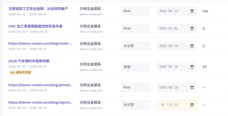Click demo-mold.com under the protot... row site

tap(91, 91)
